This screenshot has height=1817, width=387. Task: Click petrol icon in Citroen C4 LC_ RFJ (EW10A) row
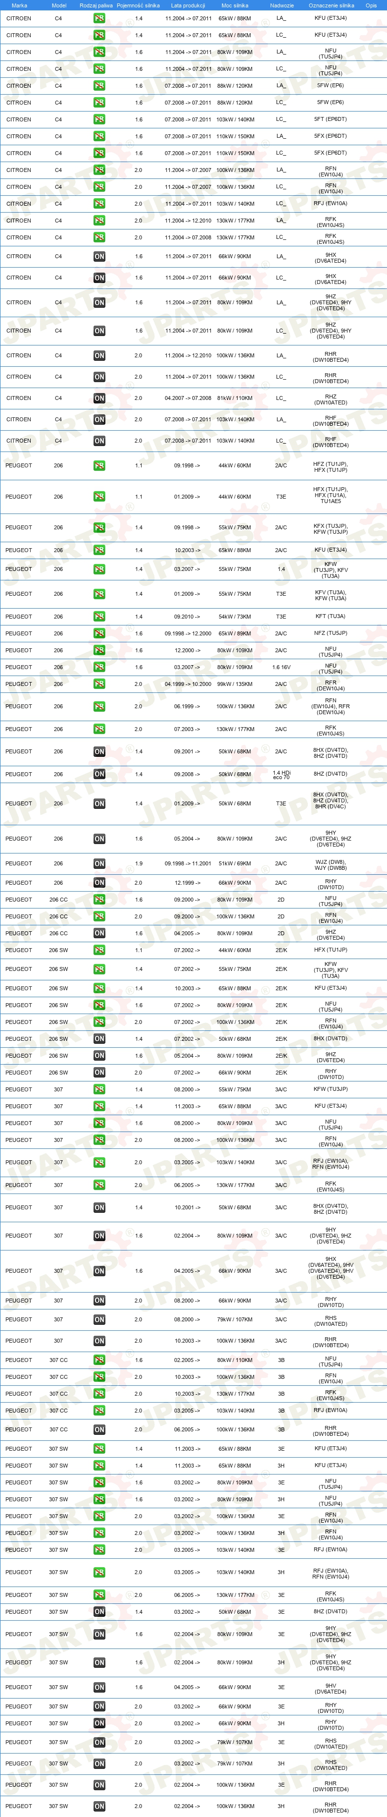99,204
